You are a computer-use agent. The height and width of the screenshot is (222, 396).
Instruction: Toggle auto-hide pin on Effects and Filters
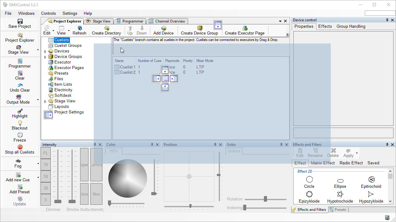(387, 145)
